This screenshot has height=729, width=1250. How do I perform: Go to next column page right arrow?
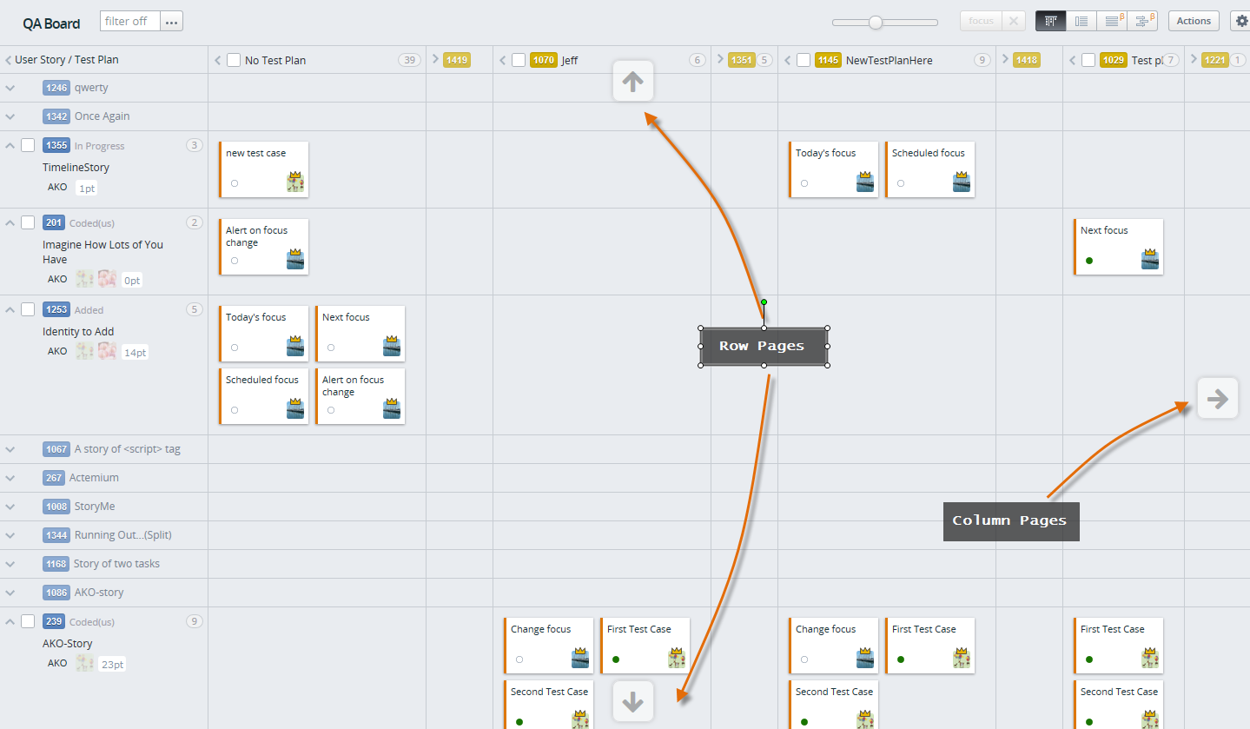coord(1217,399)
